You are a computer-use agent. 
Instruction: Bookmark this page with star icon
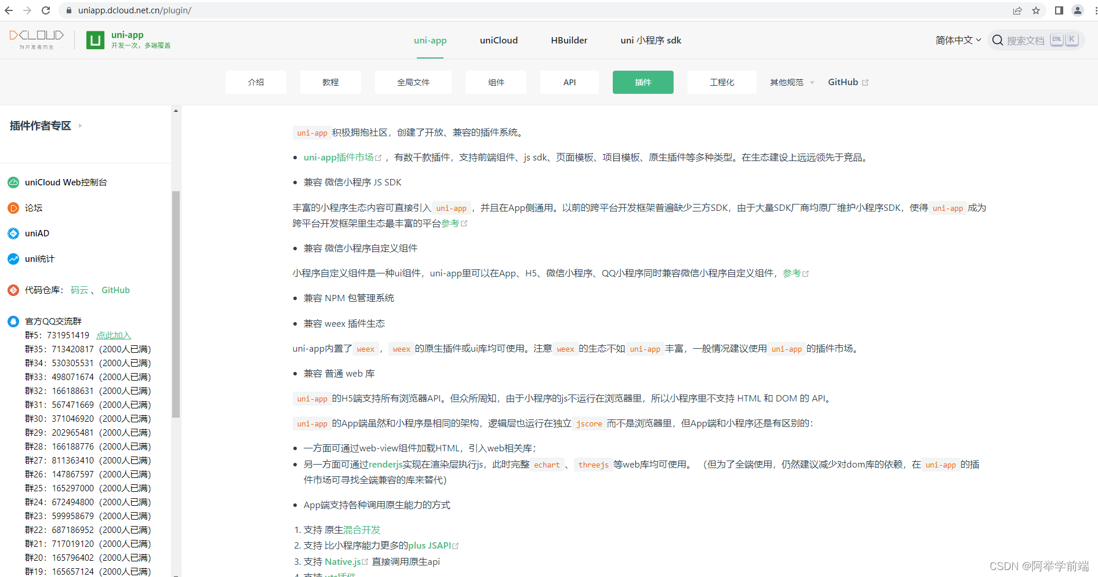1036,10
